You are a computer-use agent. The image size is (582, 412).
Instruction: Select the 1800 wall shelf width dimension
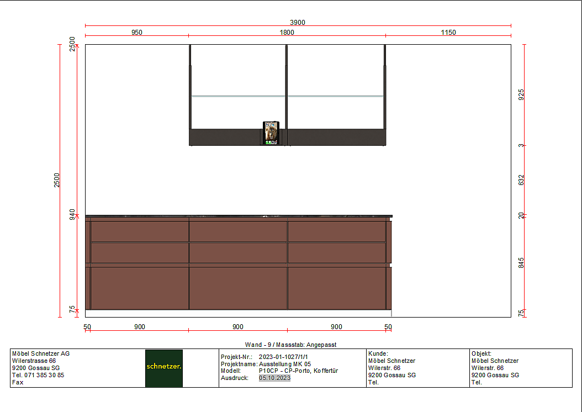click(287, 33)
